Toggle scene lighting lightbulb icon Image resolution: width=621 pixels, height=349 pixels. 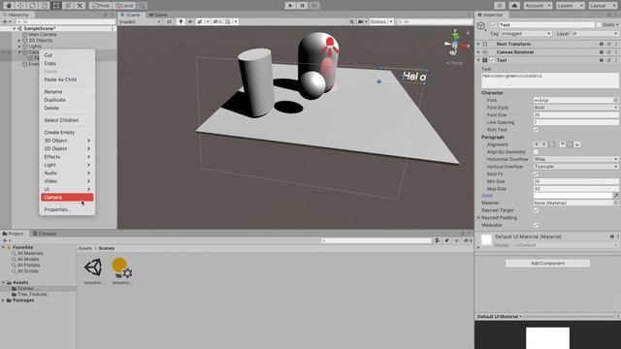(181, 21)
